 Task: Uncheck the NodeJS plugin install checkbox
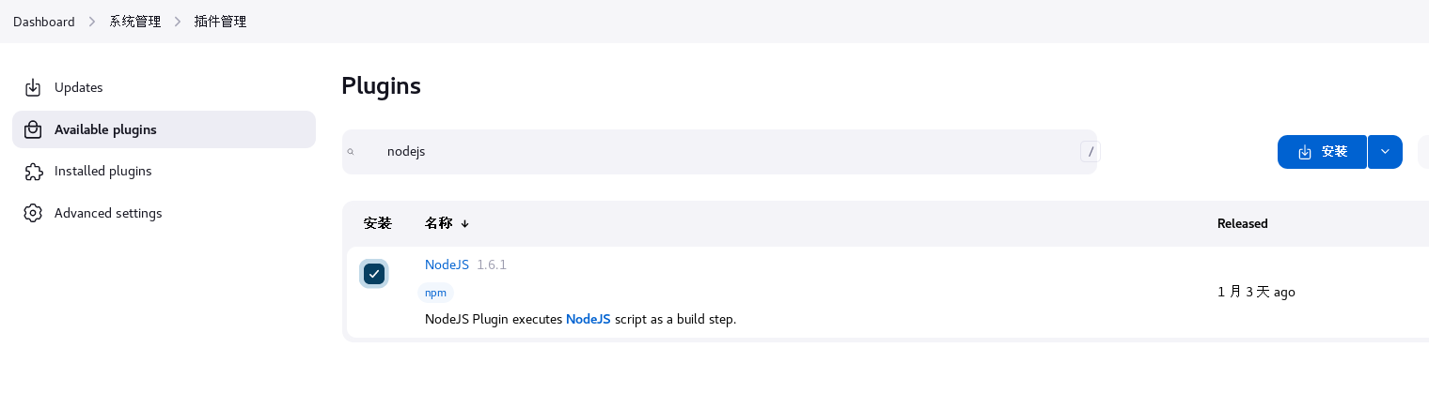374,274
